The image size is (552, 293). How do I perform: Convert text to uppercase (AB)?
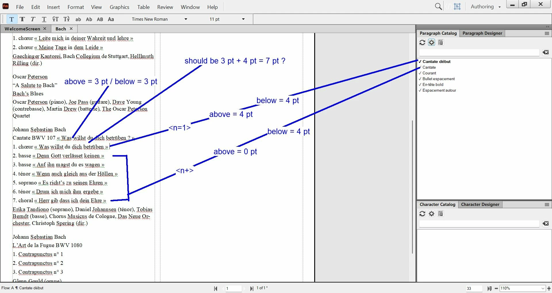click(100, 19)
